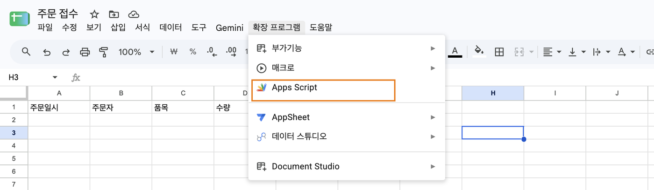Expand the AppSheet submenu
654x190 pixels.
(x=347, y=117)
